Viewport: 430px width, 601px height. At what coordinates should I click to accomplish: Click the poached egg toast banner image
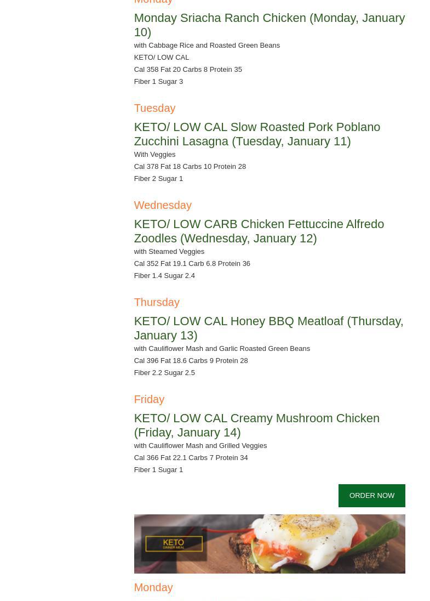(307, 543)
